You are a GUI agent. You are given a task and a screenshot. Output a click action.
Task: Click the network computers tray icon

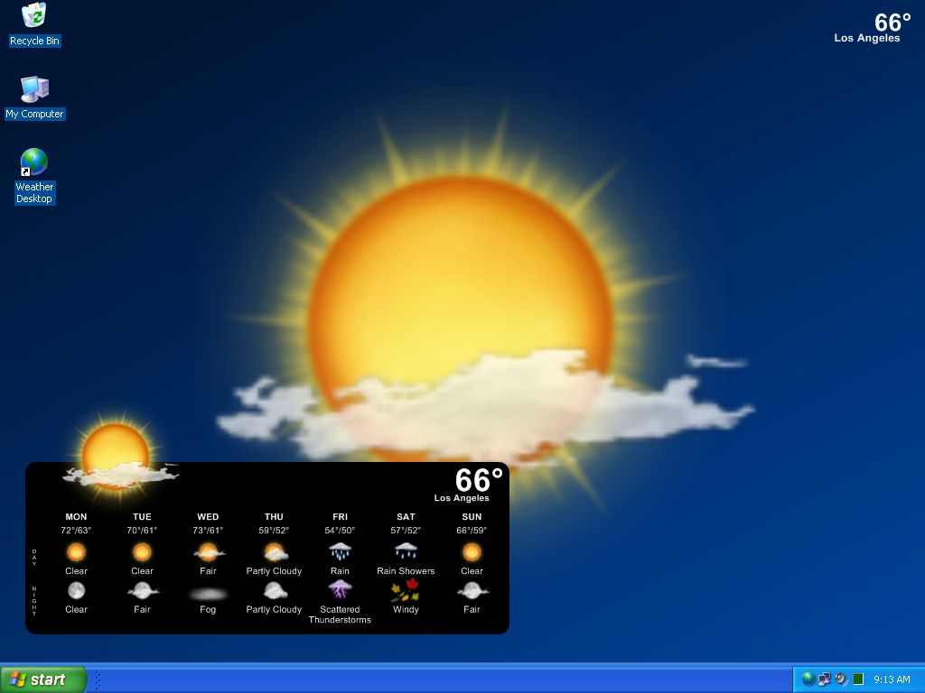point(825,679)
